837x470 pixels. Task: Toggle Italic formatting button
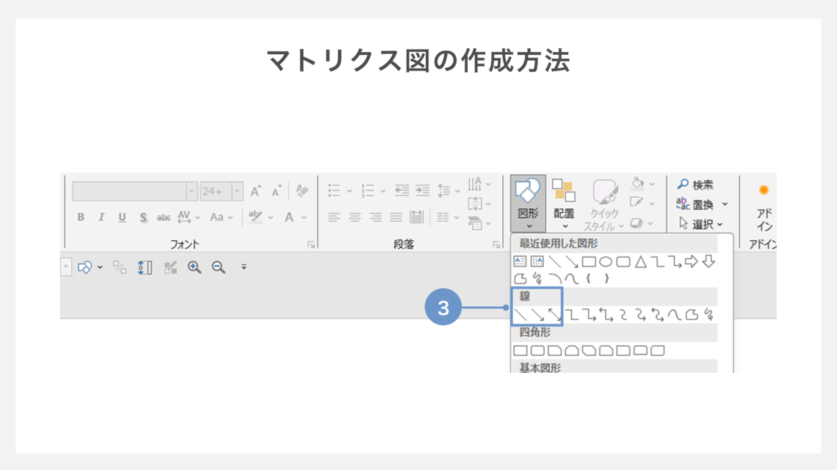coord(101,217)
